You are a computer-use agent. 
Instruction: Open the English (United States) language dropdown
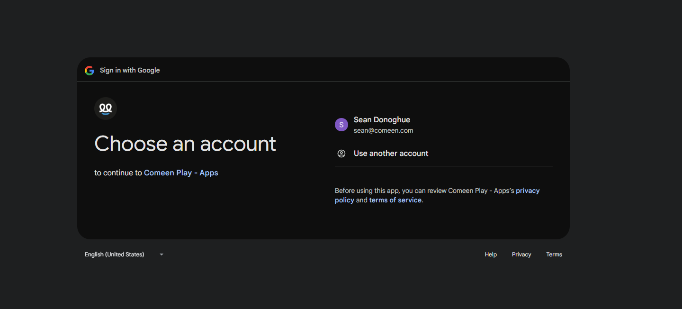(124, 254)
